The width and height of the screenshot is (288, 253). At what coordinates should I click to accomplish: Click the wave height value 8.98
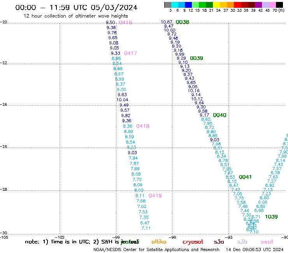pos(116,58)
